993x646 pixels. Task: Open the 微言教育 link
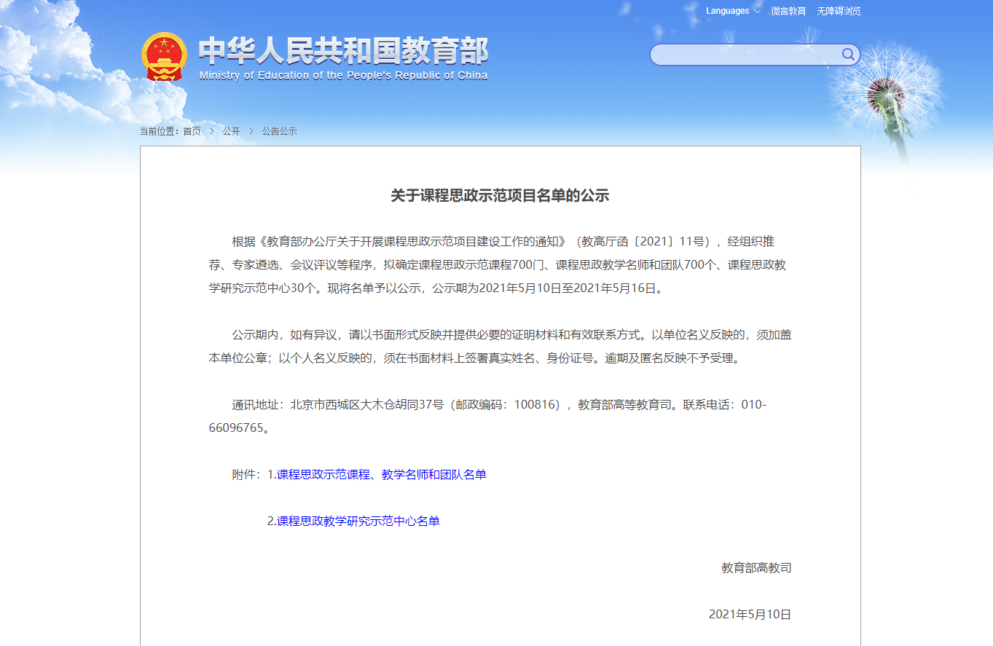point(789,11)
